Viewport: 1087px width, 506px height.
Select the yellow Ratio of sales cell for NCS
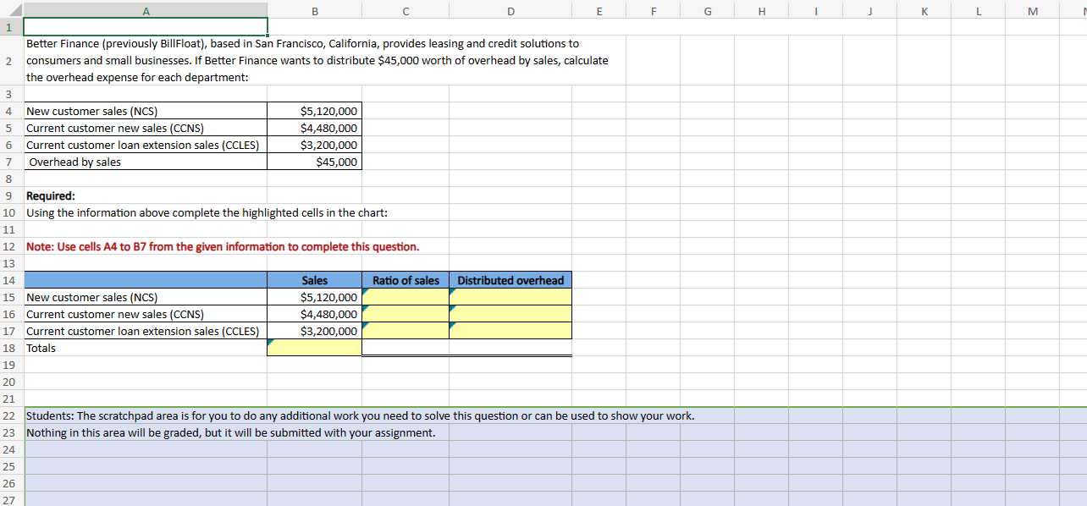(x=405, y=297)
